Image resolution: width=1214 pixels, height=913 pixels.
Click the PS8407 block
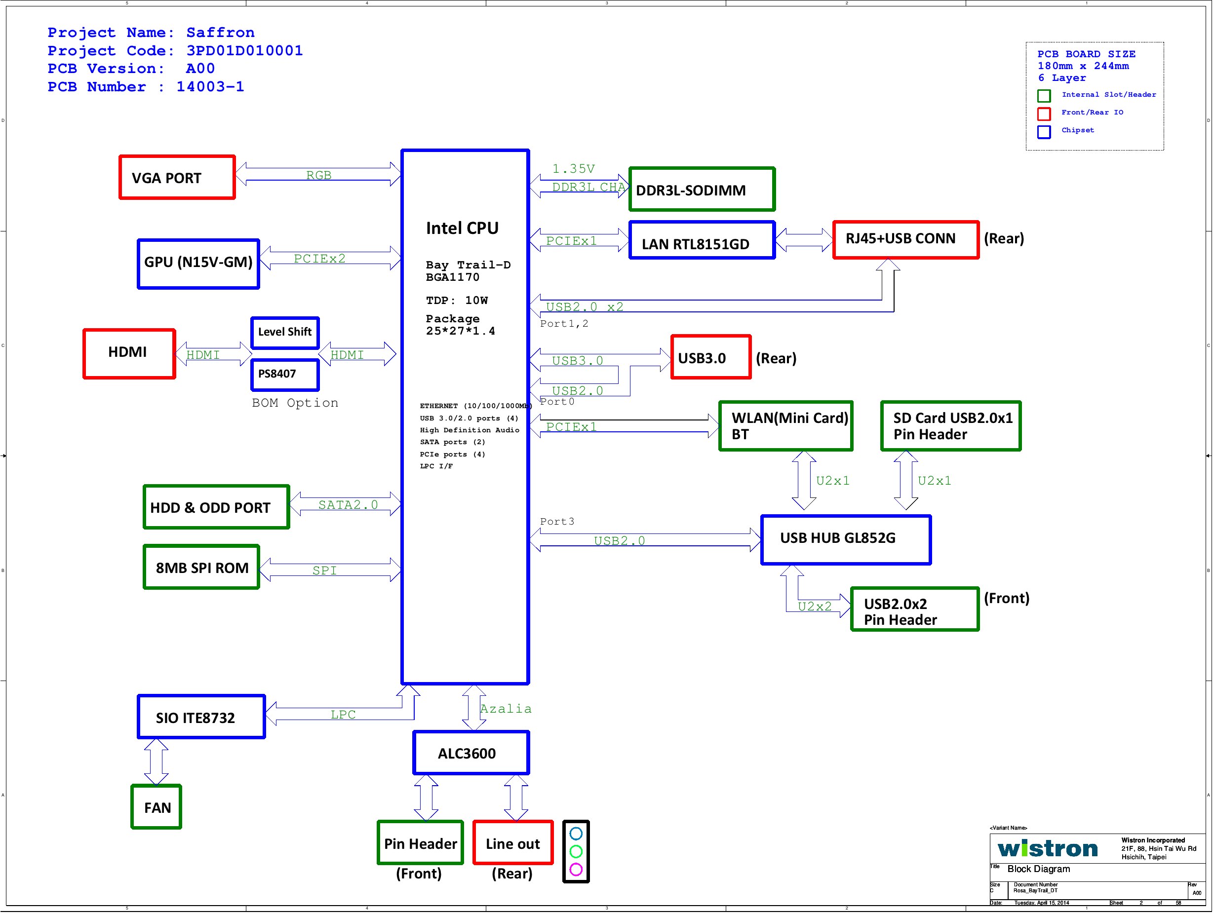285,375
